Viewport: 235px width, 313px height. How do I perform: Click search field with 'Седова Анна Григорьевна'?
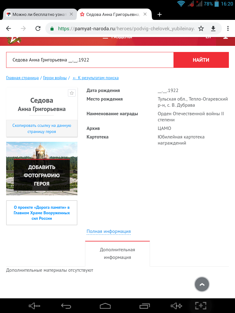pos(90,60)
